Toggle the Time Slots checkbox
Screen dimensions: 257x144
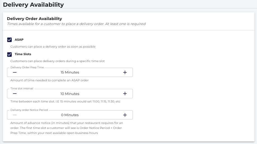click(10, 54)
